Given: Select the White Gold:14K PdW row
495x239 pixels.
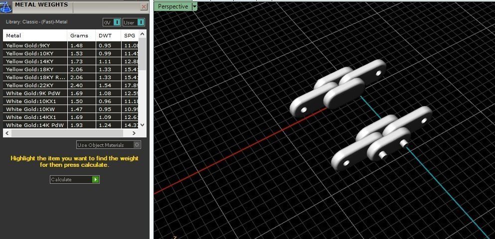Looking at the screenshot, I should (x=71, y=125).
